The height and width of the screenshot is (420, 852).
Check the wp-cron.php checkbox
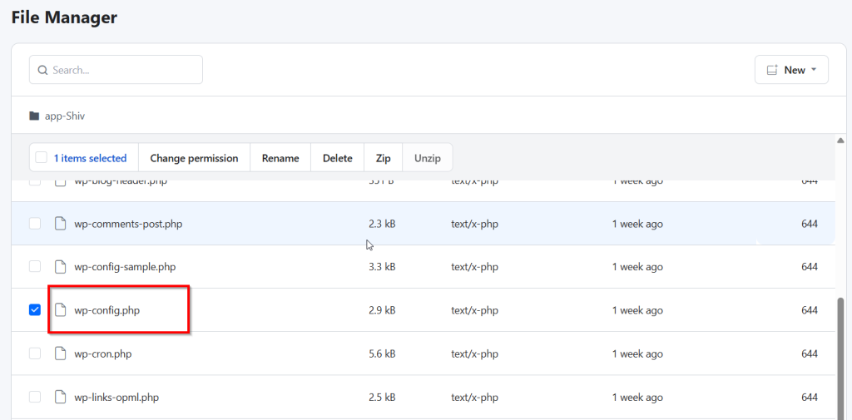point(35,353)
